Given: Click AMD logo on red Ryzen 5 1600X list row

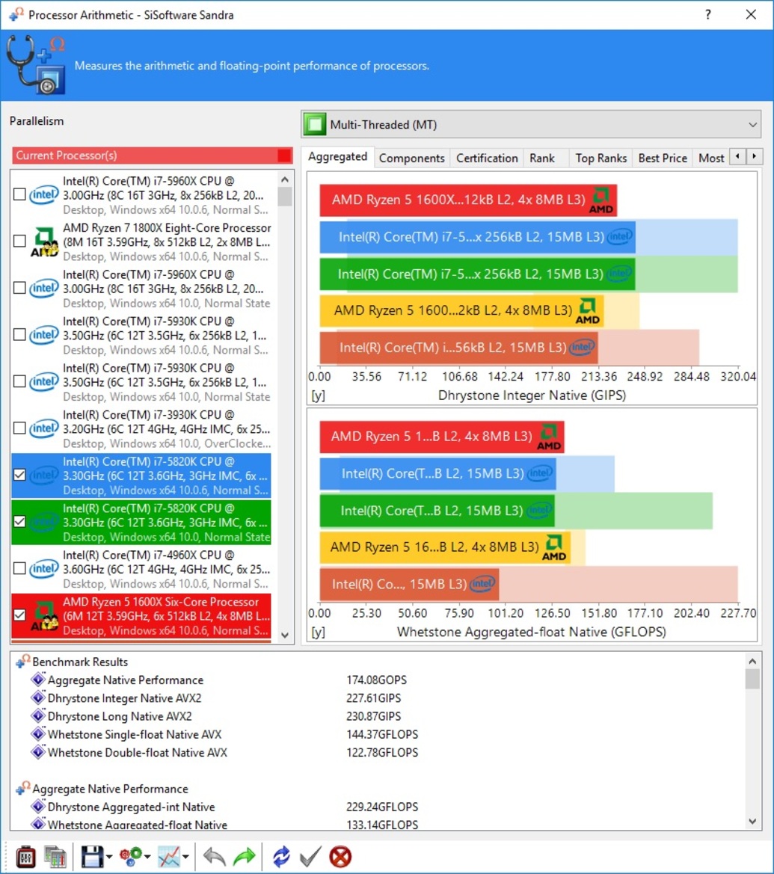Looking at the screenshot, I should tap(44, 616).
